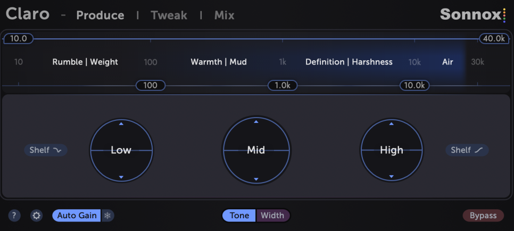This screenshot has width=514, height=231.
Task: Toggle the Auto Gain button
Action: [x=77, y=216]
